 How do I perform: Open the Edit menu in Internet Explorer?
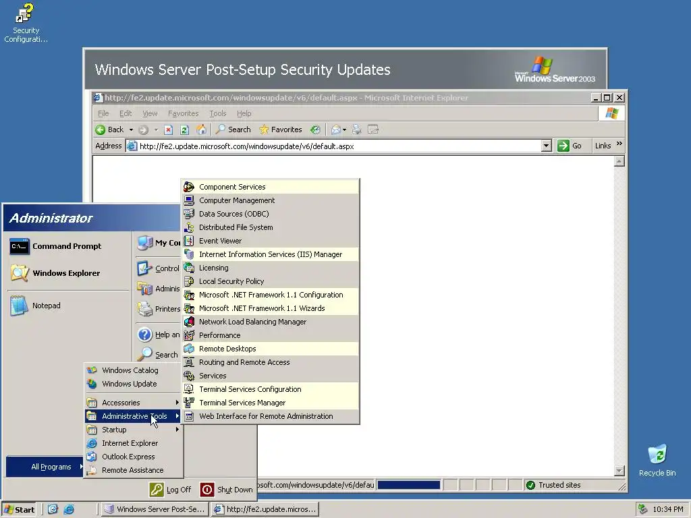[x=126, y=113]
